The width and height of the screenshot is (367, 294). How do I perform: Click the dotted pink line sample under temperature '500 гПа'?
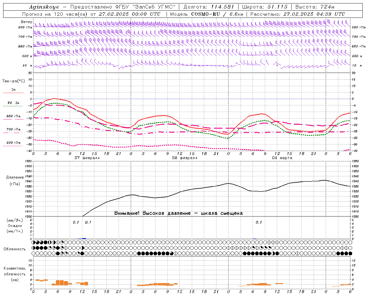13,146
